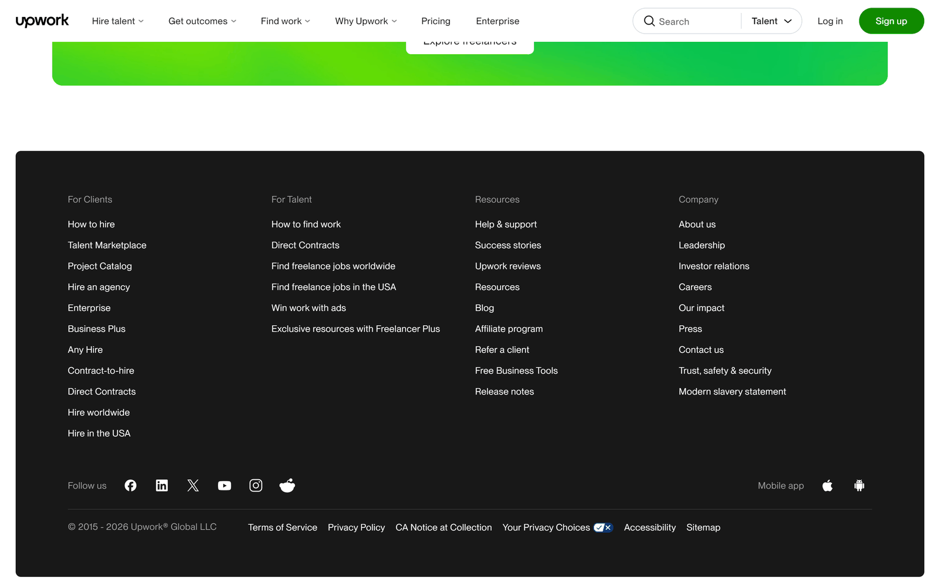Open Investor relations link

(714, 266)
